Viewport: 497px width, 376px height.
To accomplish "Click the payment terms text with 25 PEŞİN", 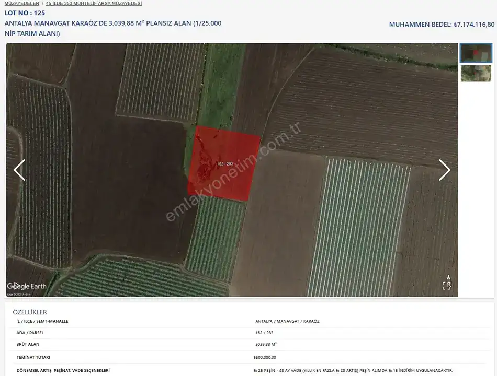I will pos(352,370).
